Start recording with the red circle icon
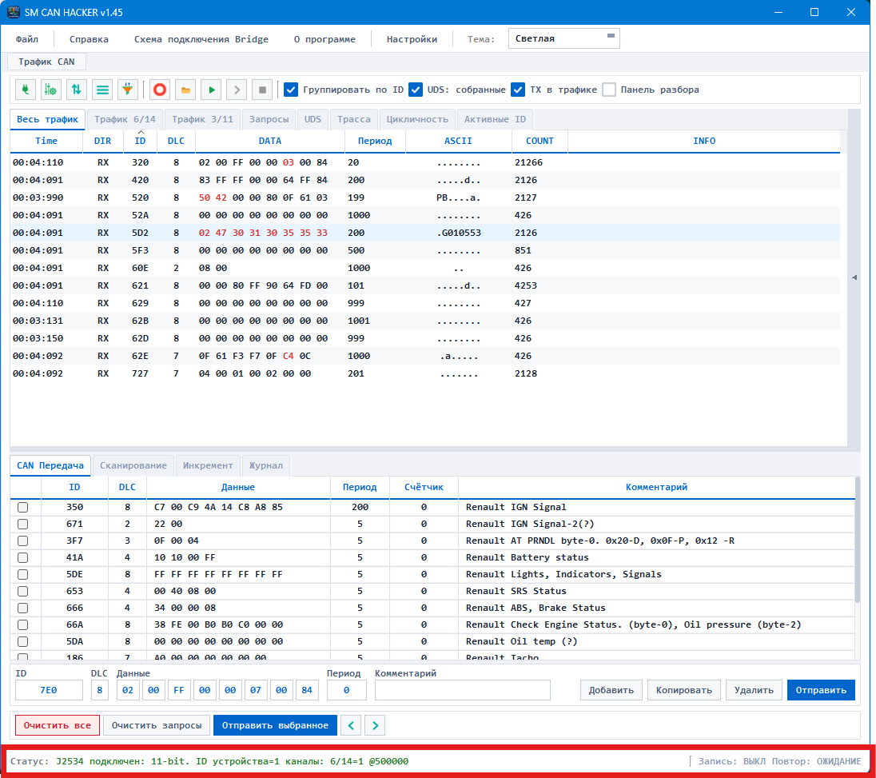 point(160,90)
